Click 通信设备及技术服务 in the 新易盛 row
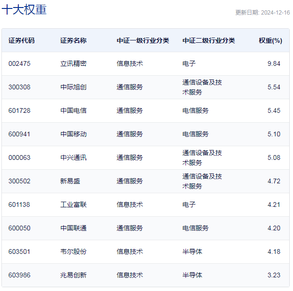Image resolution: width=293 pixels, height=291 pixels. tap(202, 181)
